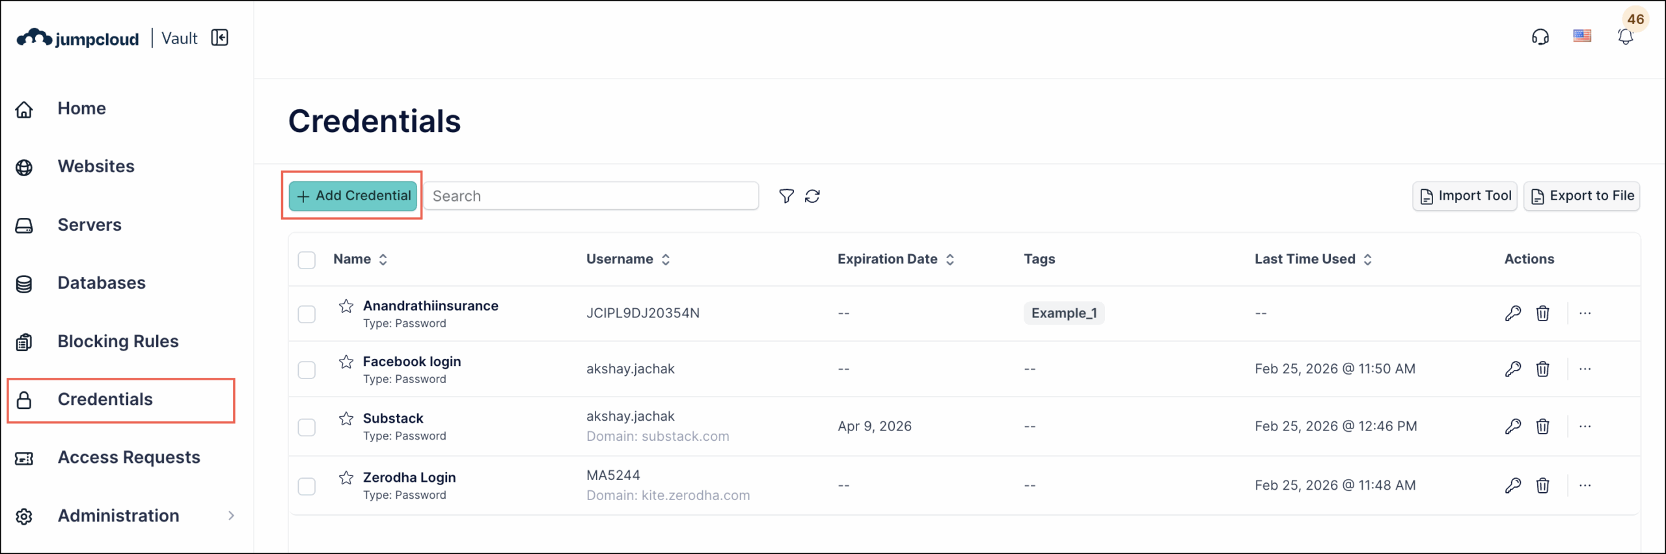
Task: Open more options for Anandrathiinsurance
Action: point(1585,313)
